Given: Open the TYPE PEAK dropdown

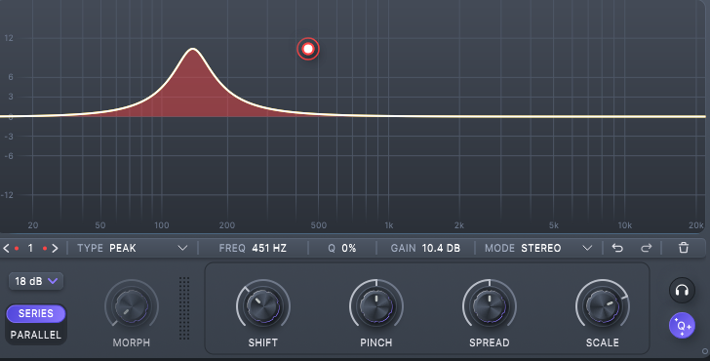Looking at the screenshot, I should tap(133, 248).
